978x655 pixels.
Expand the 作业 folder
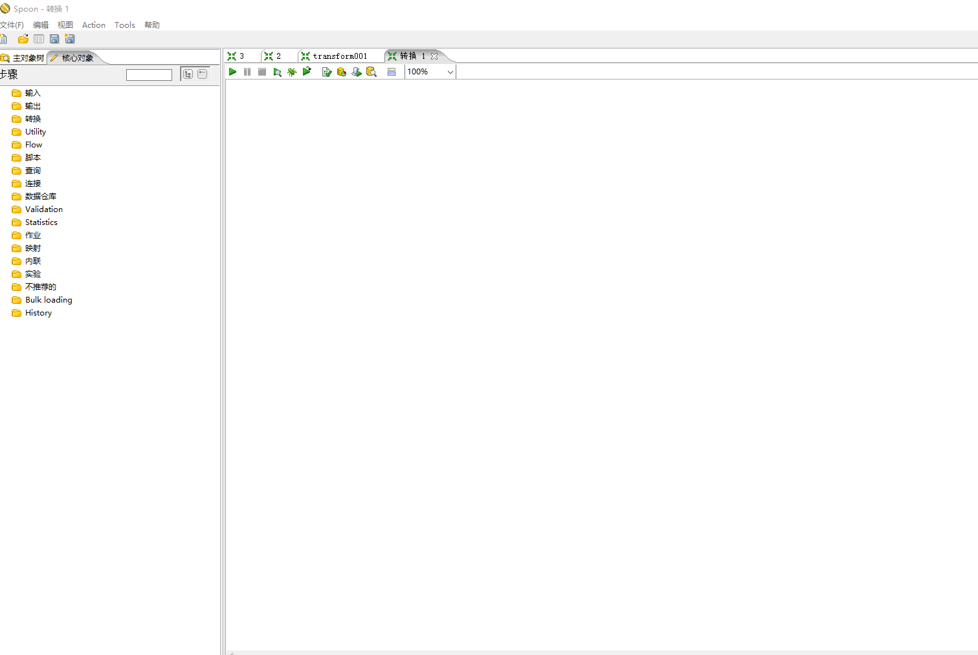pos(27,235)
